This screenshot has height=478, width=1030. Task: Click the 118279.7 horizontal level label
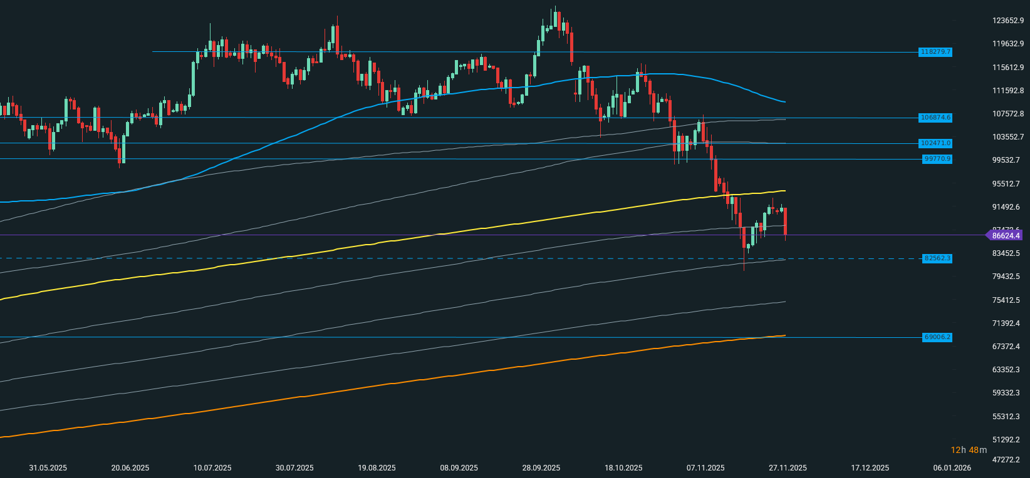[x=935, y=52]
